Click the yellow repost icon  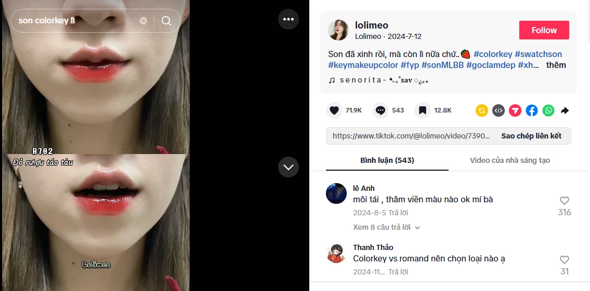point(482,110)
